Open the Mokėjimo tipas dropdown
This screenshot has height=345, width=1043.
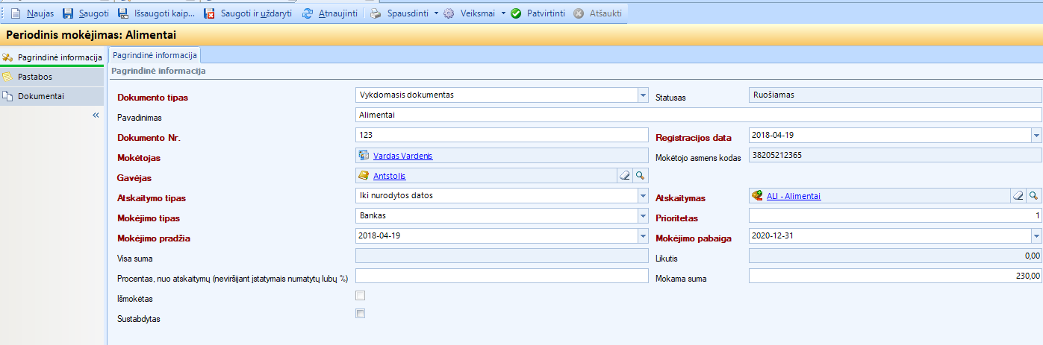(643, 216)
